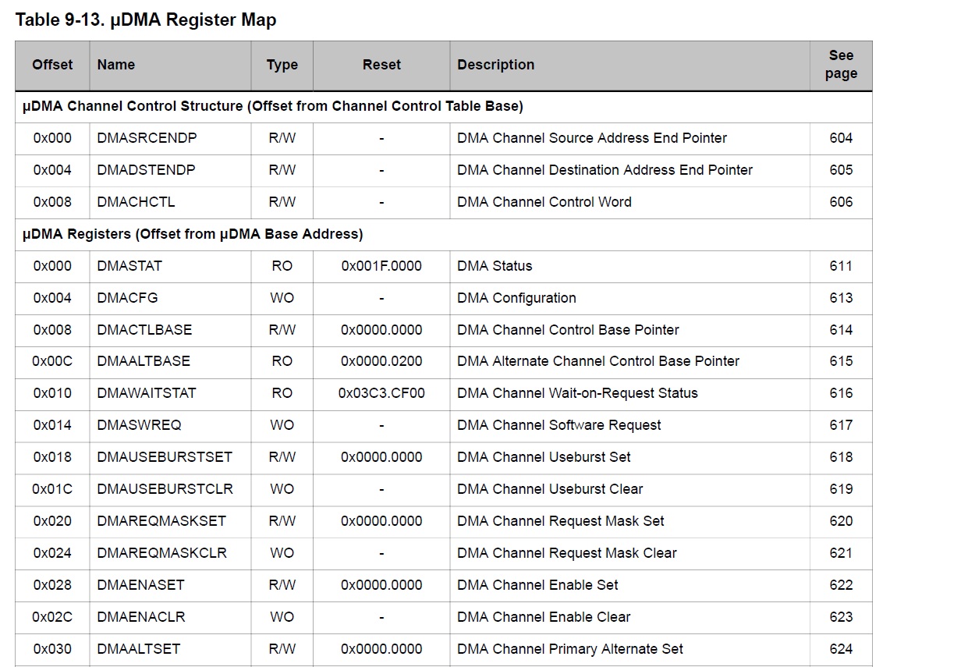Click register name DMACFG

pos(128,298)
